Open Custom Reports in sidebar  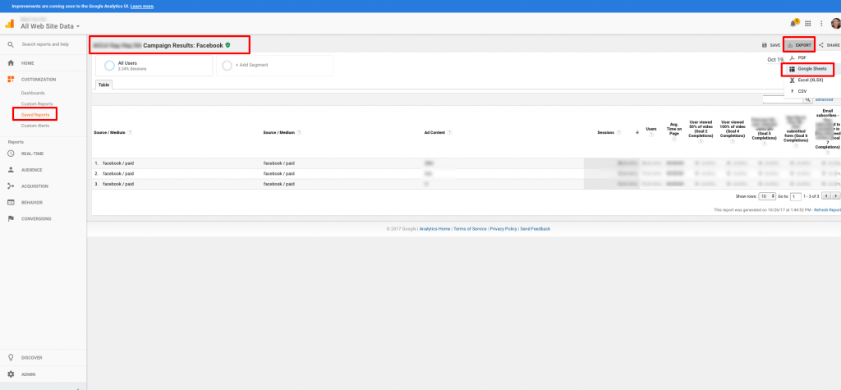(x=37, y=104)
